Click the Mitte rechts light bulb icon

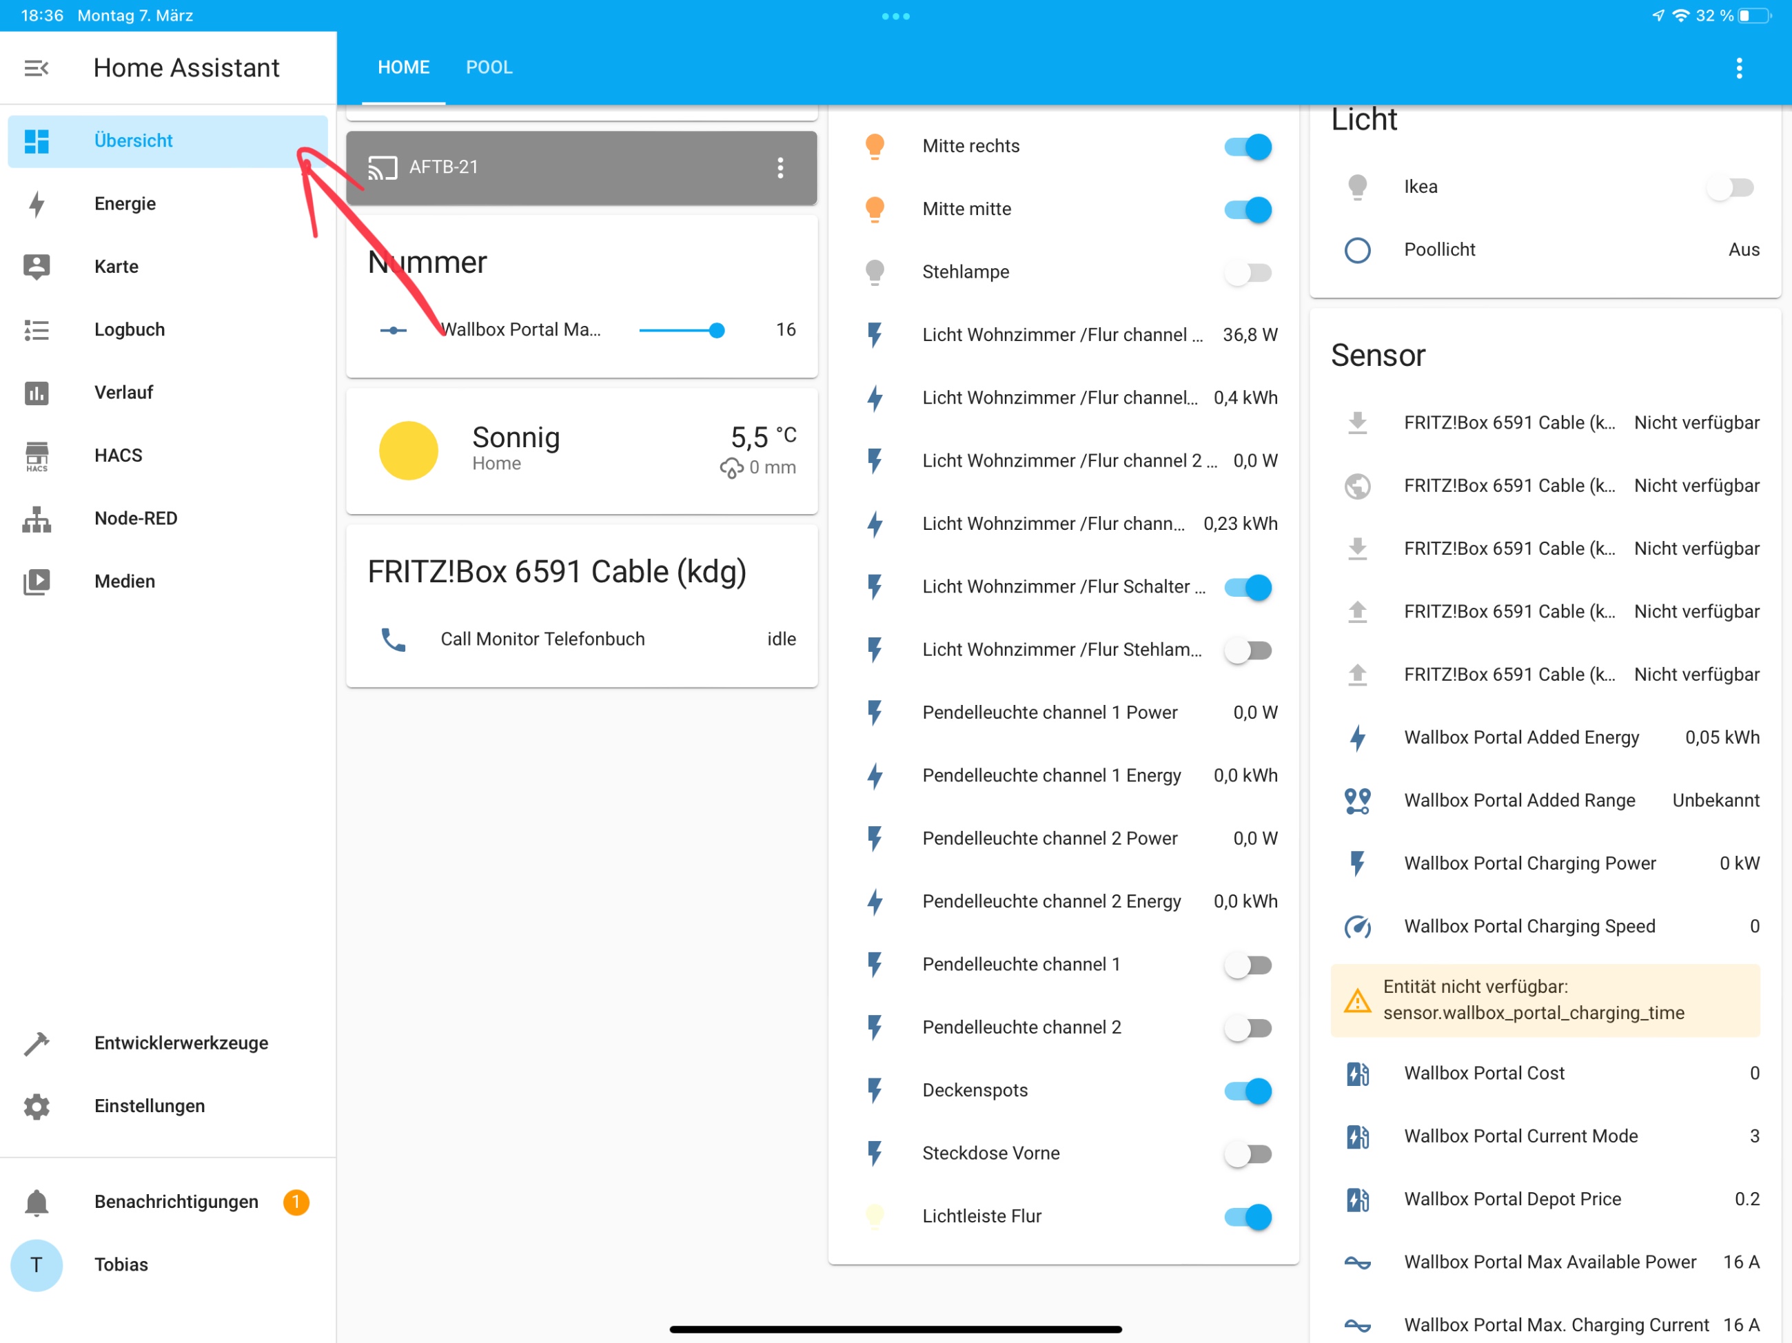click(875, 147)
